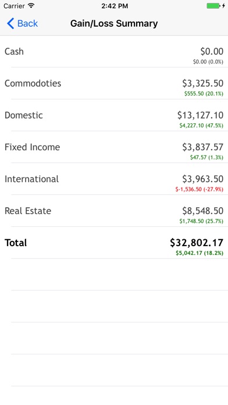Screen dimensions: 228x405
Task: Tap the $8,548.50 Real Estate value
Action: point(203,211)
